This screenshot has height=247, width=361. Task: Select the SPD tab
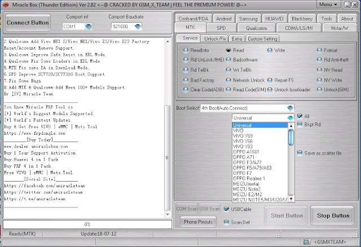click(221, 28)
